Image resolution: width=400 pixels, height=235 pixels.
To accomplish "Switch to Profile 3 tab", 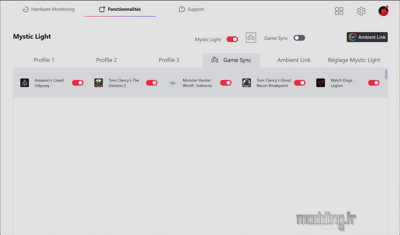I will (169, 60).
